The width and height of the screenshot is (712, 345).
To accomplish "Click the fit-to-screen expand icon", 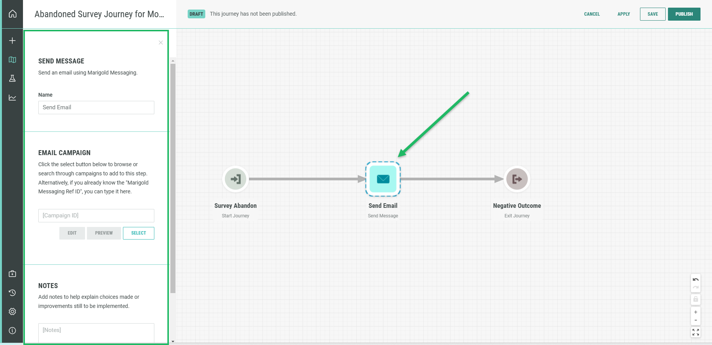I will [696, 332].
